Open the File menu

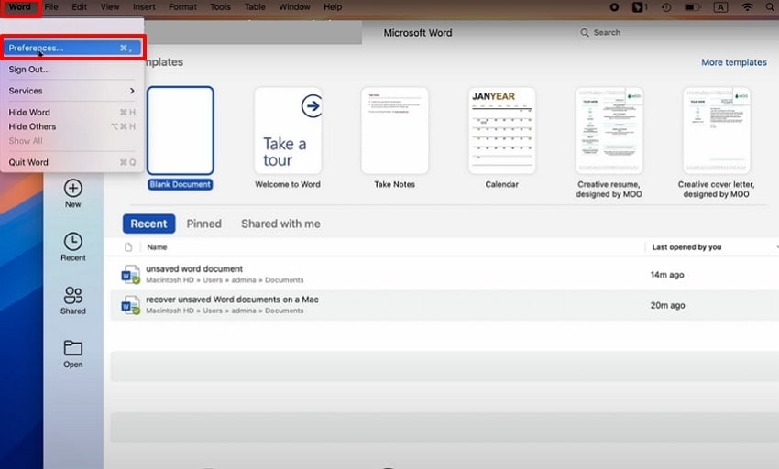tap(51, 7)
